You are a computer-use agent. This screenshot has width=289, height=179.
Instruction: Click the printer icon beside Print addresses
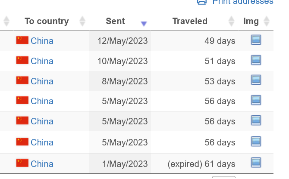(202, 2)
